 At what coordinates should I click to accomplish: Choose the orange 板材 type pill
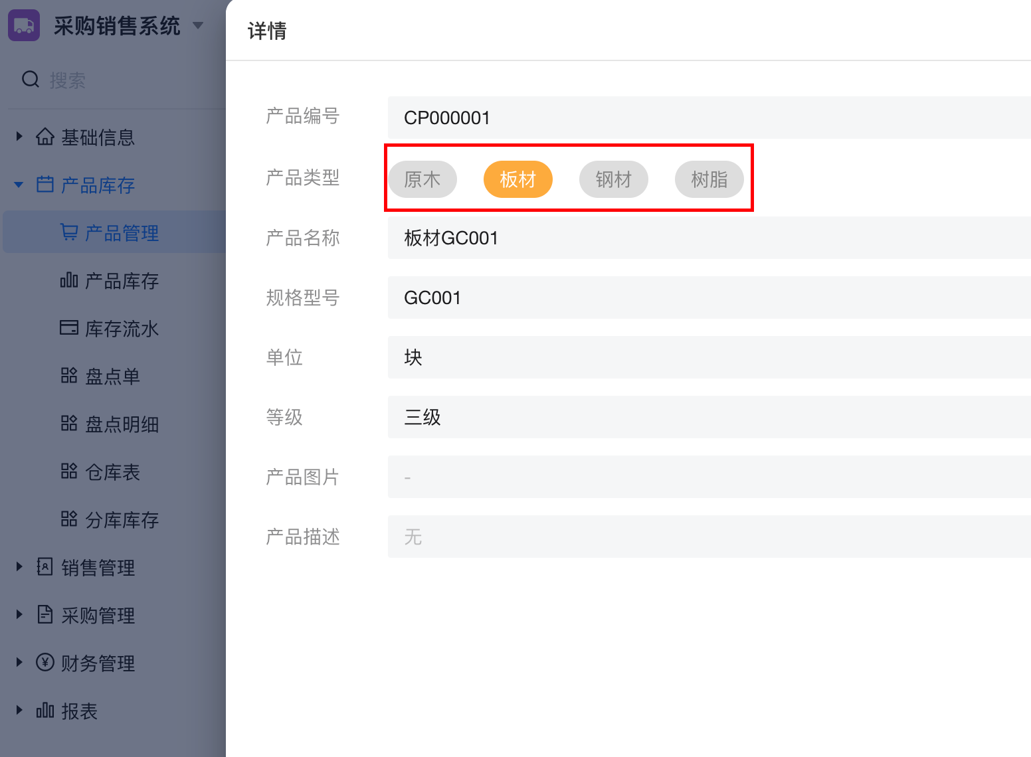click(x=517, y=179)
